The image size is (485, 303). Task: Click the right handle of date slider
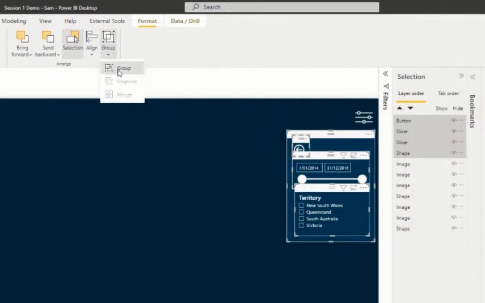click(362, 179)
